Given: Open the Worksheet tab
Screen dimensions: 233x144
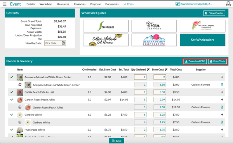Looking at the screenshot, I should click(x=46, y=4).
